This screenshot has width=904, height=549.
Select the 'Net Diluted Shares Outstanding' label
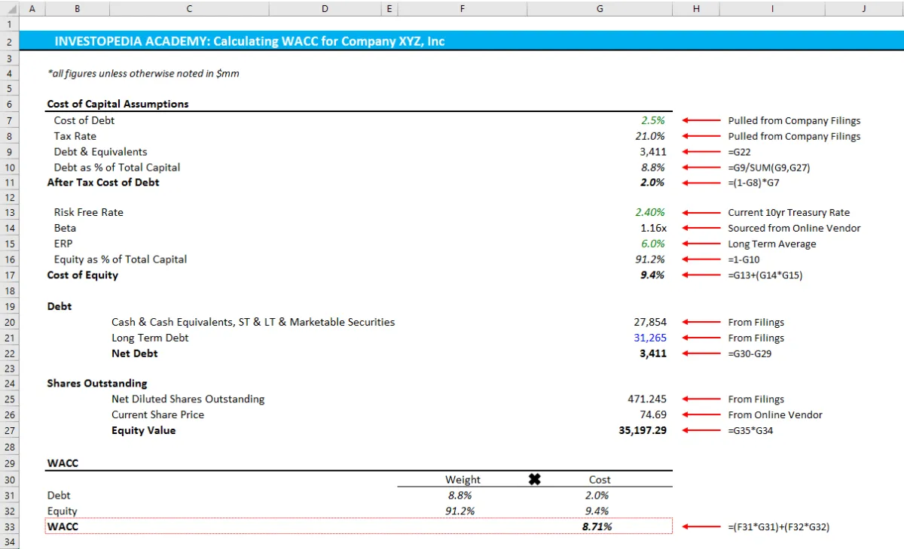click(x=188, y=399)
